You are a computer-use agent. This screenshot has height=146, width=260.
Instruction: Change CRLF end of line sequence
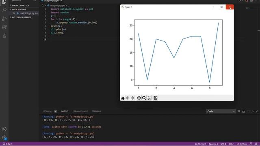pos(231,144)
